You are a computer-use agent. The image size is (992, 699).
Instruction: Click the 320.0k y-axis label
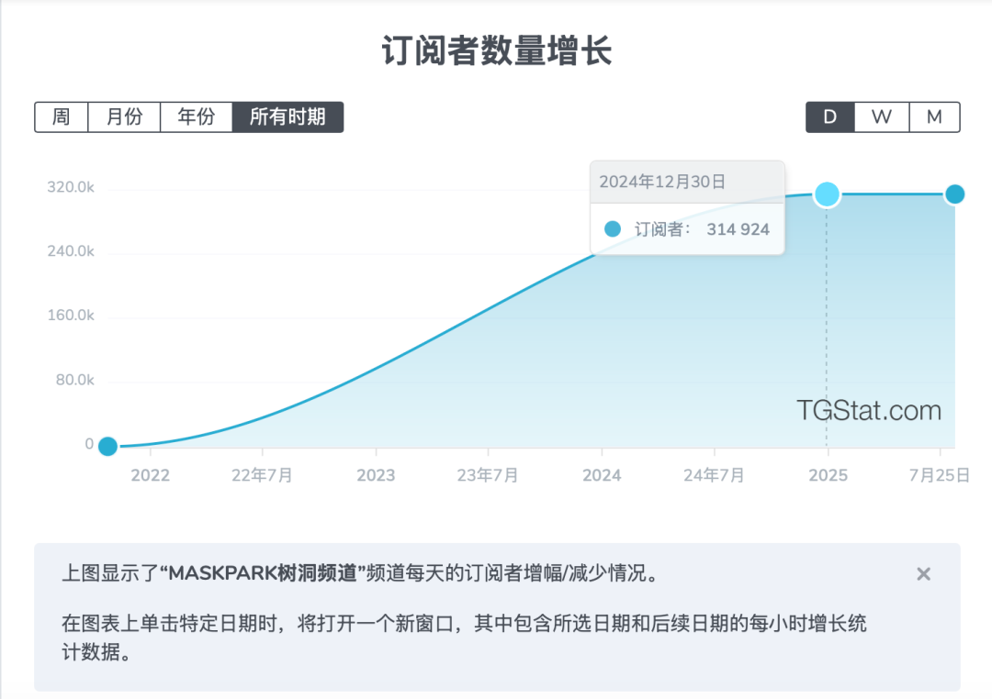pos(71,187)
